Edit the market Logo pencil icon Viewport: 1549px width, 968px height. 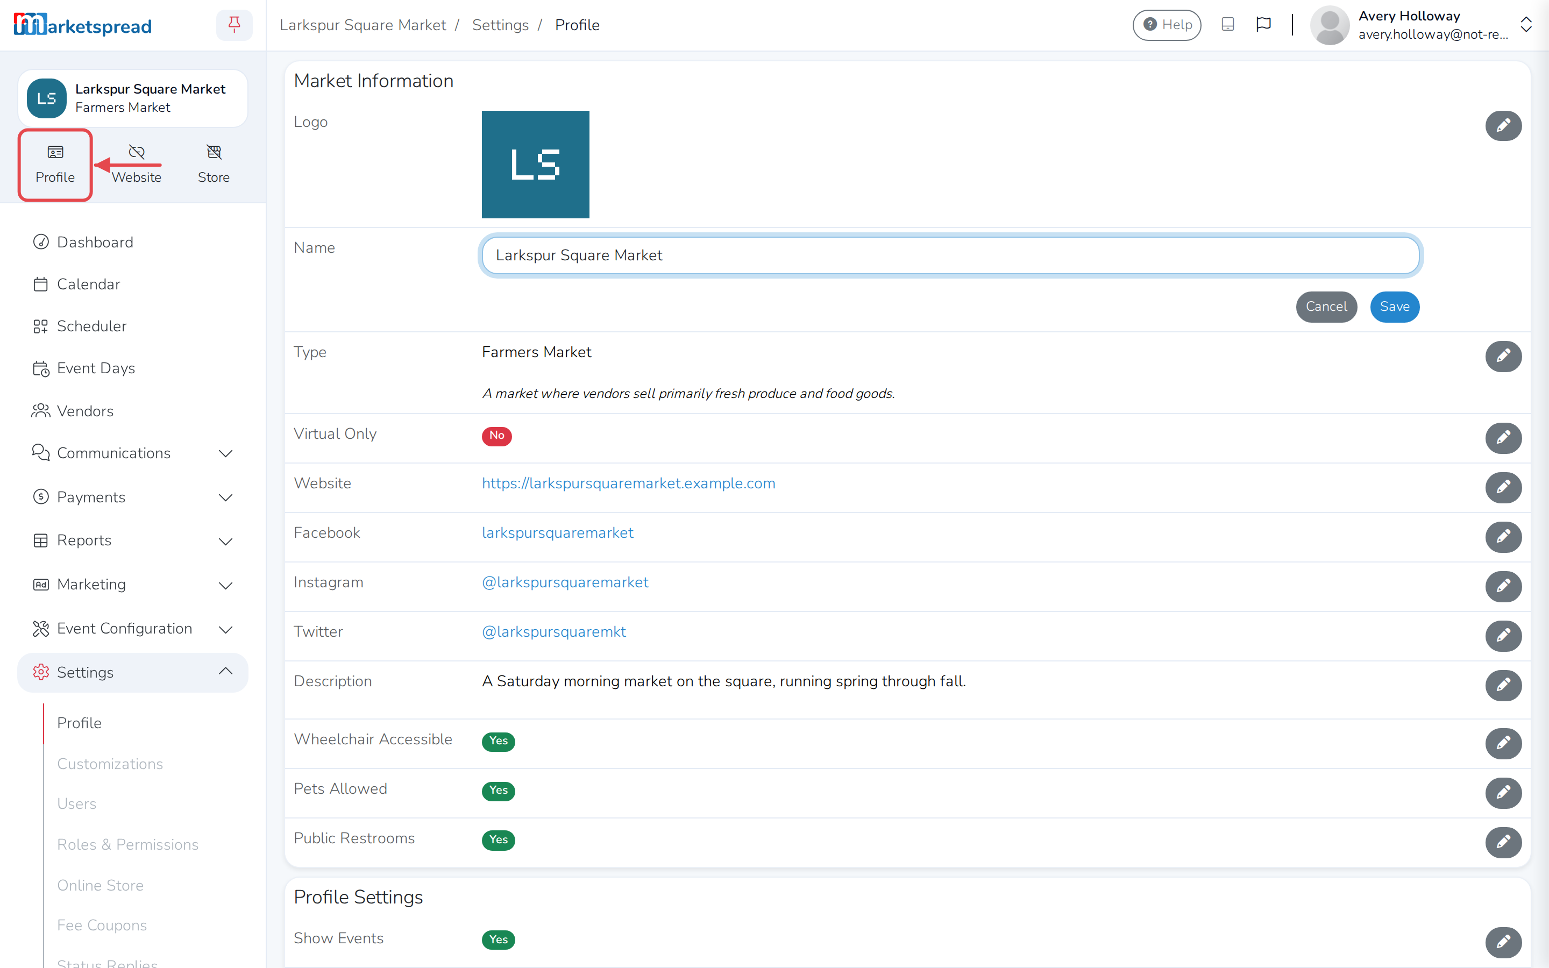pyautogui.click(x=1503, y=125)
